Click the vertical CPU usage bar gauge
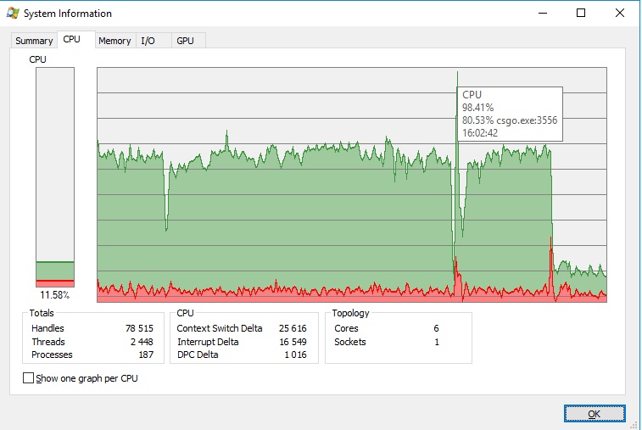Image resolution: width=642 pixels, height=430 pixels. pyautogui.click(x=55, y=176)
